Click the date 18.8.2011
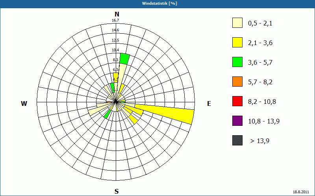Screen dimensions: 315x196 [300, 192]
